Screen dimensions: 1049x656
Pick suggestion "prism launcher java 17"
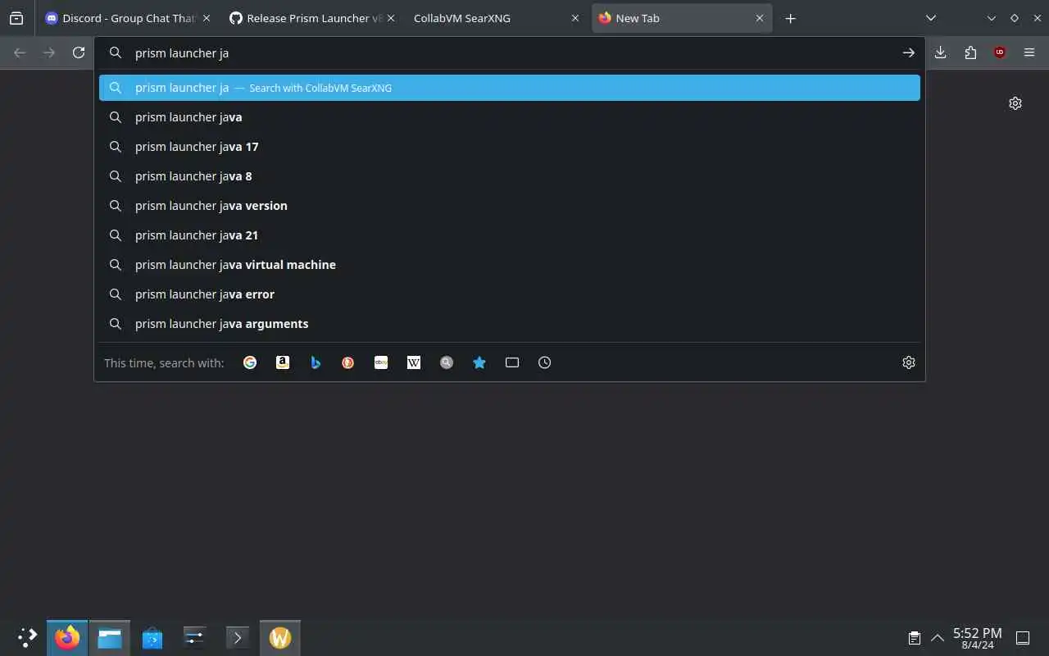tap(510, 147)
